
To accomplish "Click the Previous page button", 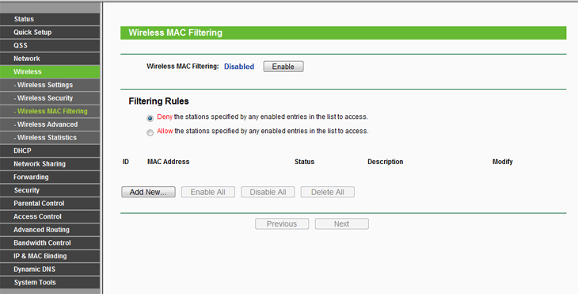I will [282, 224].
